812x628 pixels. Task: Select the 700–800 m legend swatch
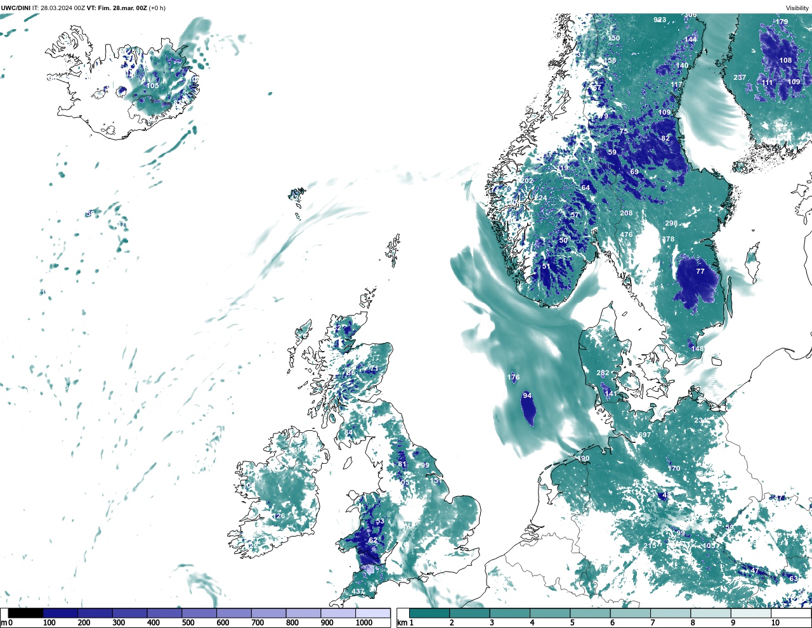(x=268, y=613)
